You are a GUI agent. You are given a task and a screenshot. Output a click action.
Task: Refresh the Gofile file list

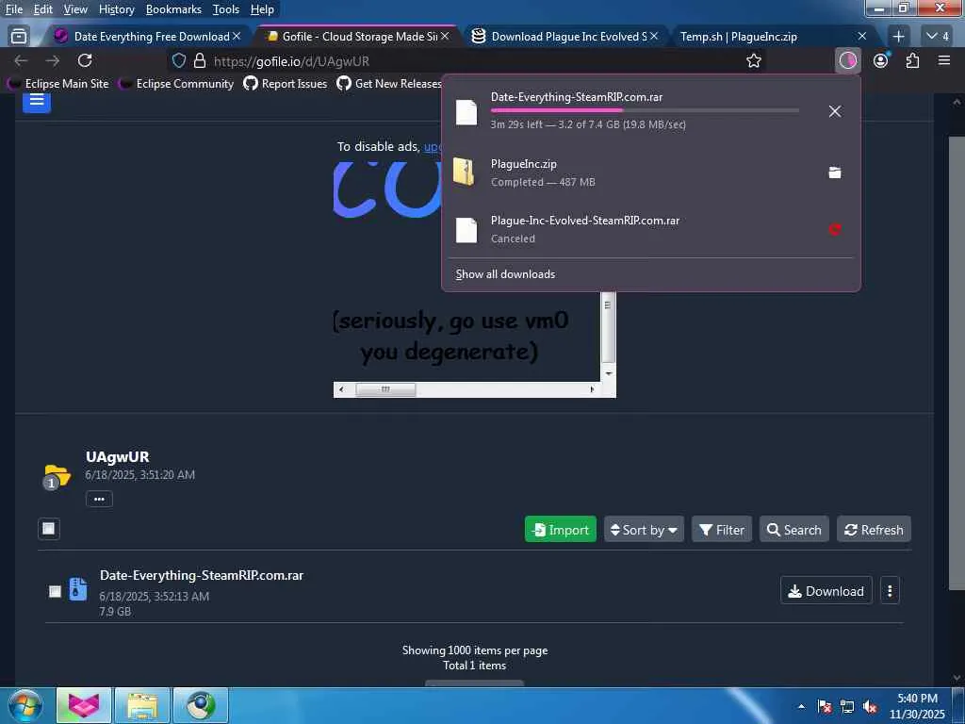point(874,530)
